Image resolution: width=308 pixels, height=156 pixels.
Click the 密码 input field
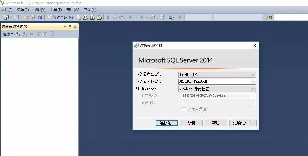(219, 103)
